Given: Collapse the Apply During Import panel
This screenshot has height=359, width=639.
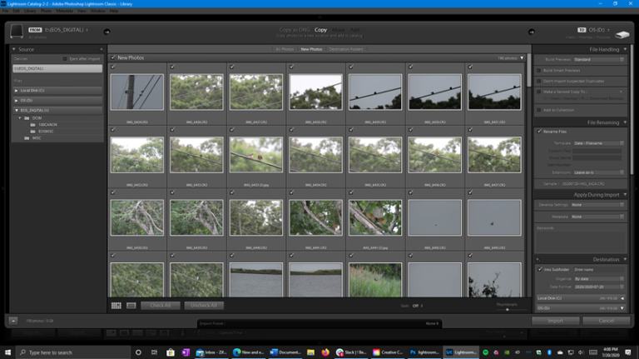Looking at the screenshot, I should 625,195.
